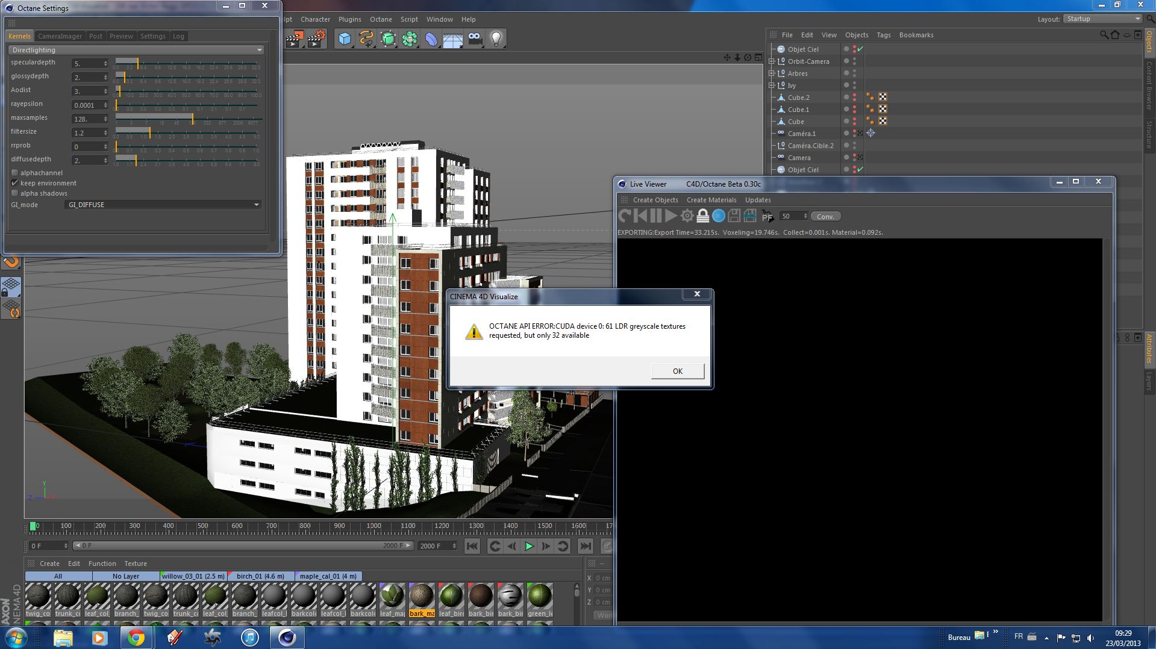Screen dimensions: 1156x649
Task: Open the Octane menu in the menu bar
Action: pyautogui.click(x=381, y=19)
